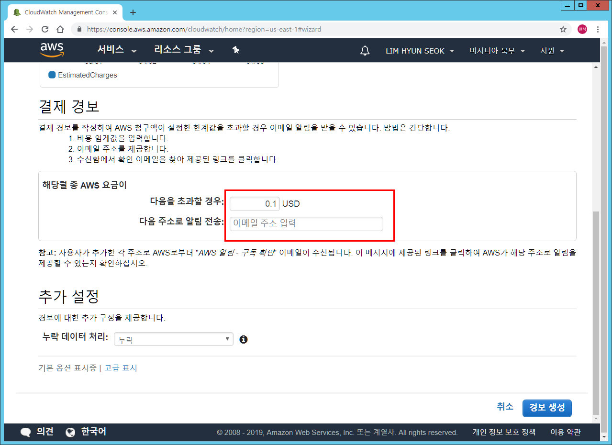This screenshot has width=612, height=445.
Task: Click the 이메일 주소 입력 field
Action: [x=306, y=223]
